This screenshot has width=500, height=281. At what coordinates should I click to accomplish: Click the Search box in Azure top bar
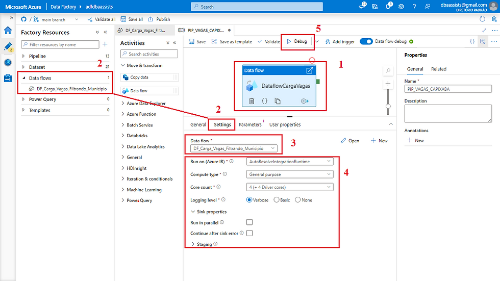(x=257, y=6)
